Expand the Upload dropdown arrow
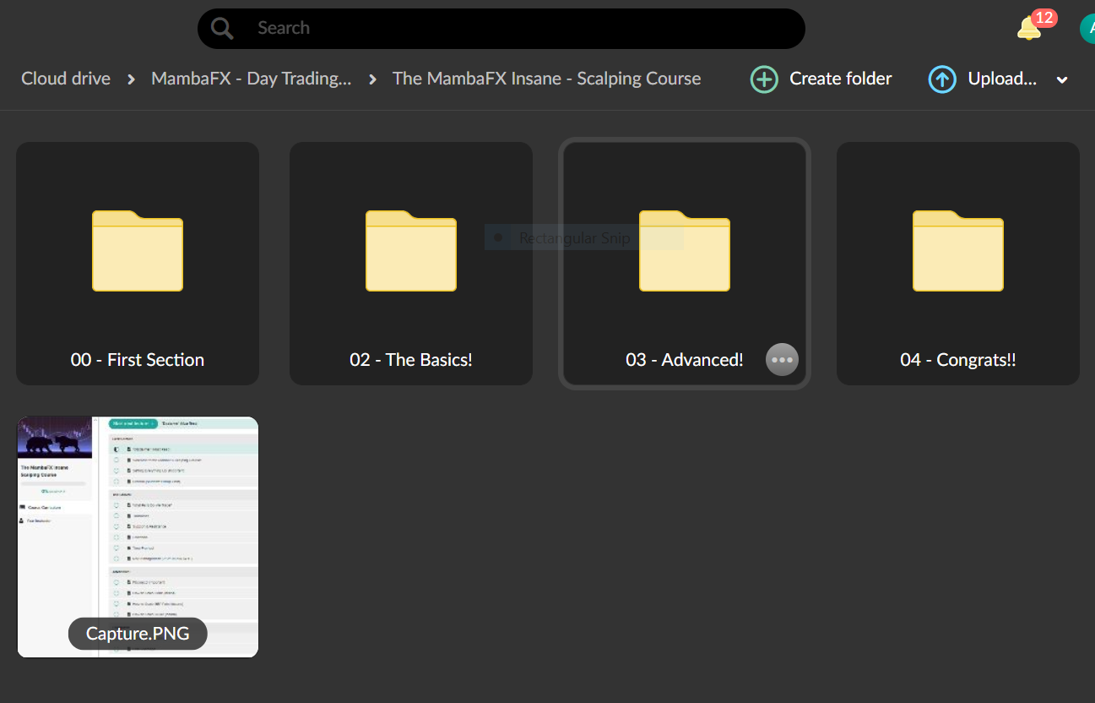1095x703 pixels. (x=1062, y=79)
